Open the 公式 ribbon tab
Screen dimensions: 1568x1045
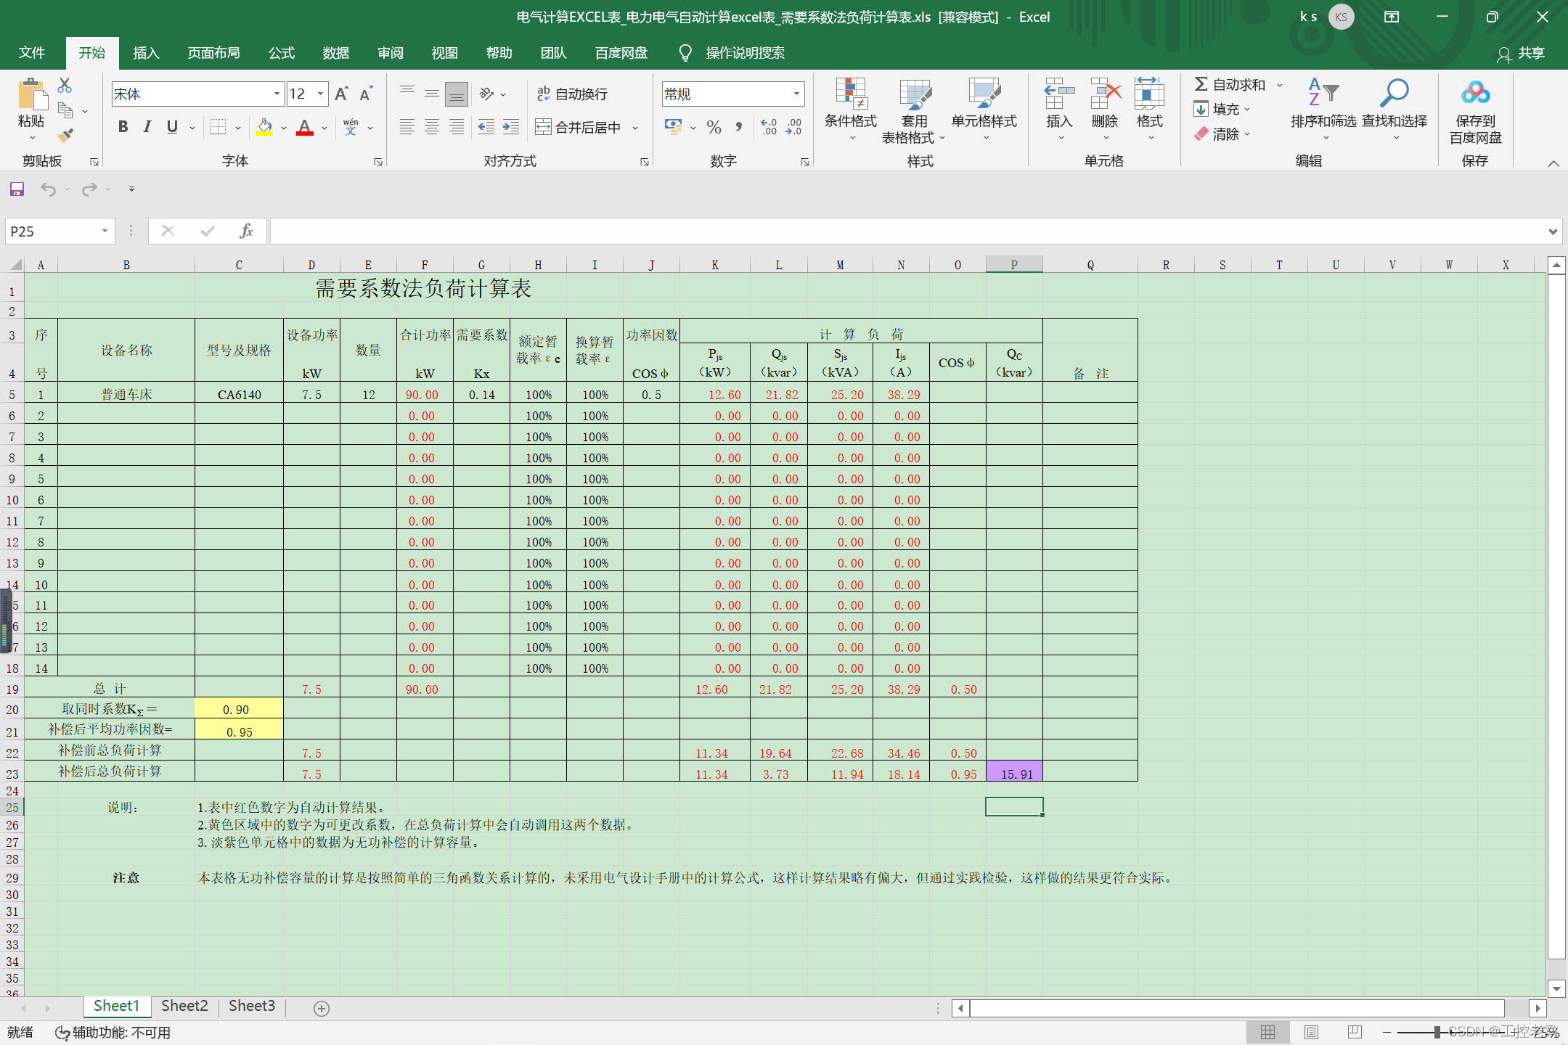pyautogui.click(x=281, y=53)
